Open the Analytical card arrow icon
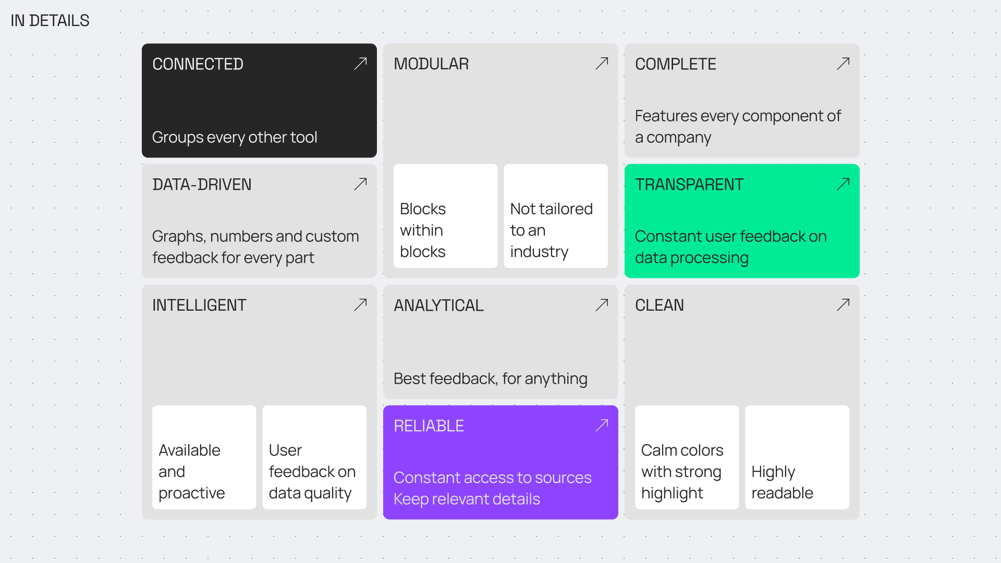Viewport: 1001px width, 563px height. coord(602,305)
